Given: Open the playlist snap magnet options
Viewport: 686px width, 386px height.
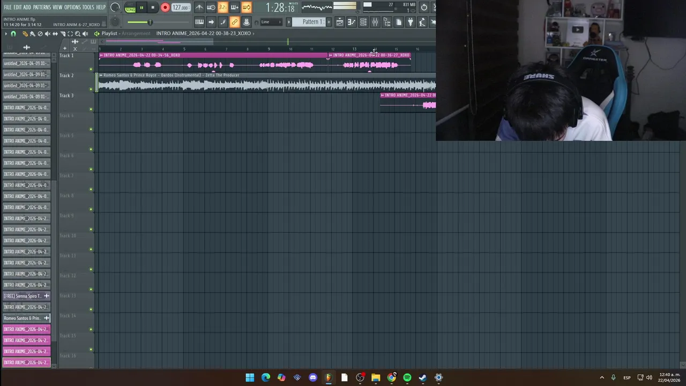Looking at the screenshot, I should coord(13,34).
